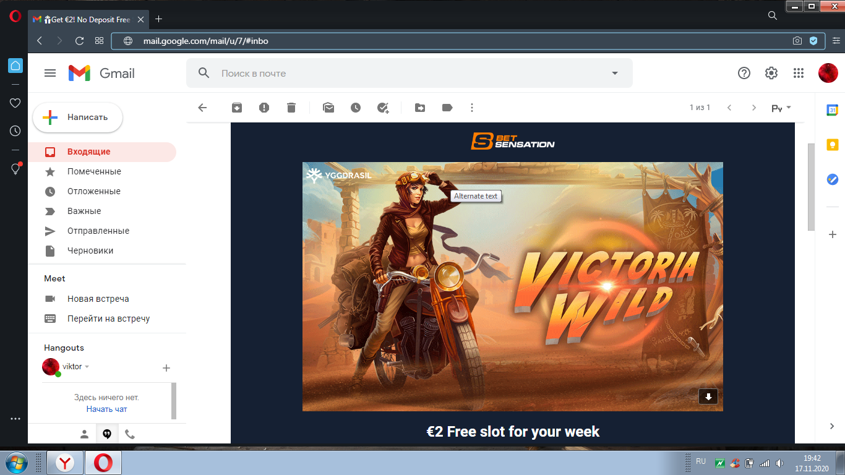Open the Помеченные folder

102,171
